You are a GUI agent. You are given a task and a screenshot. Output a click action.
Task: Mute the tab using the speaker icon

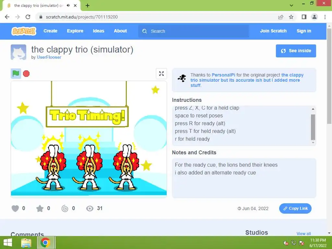[68, 6]
